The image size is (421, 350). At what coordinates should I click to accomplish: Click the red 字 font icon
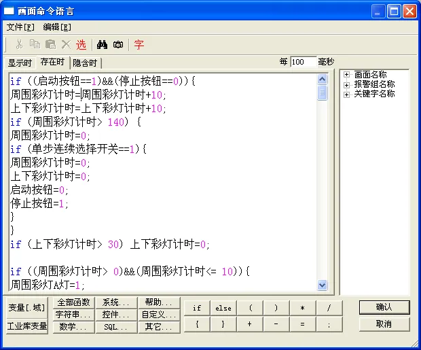[139, 45]
